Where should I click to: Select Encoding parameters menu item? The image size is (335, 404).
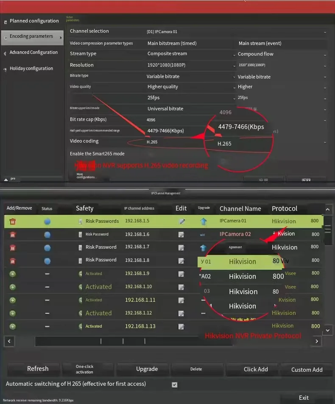(32, 37)
